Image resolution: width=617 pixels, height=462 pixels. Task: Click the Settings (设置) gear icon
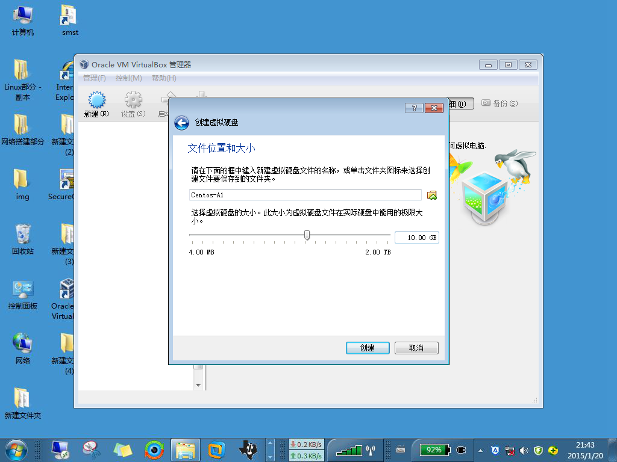point(133,105)
